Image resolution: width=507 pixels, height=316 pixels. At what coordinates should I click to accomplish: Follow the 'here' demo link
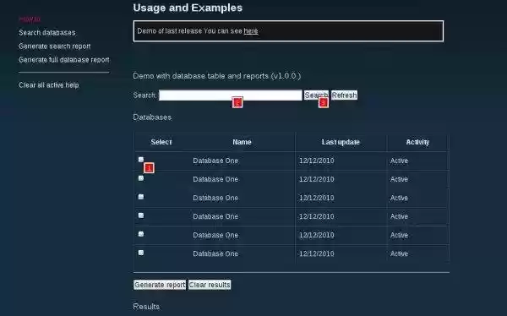pyautogui.click(x=251, y=31)
